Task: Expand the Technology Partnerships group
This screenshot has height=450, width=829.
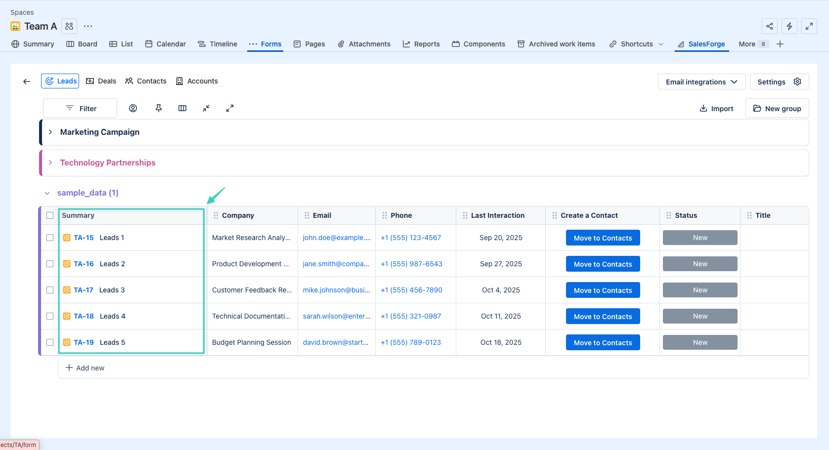Action: tap(50, 163)
